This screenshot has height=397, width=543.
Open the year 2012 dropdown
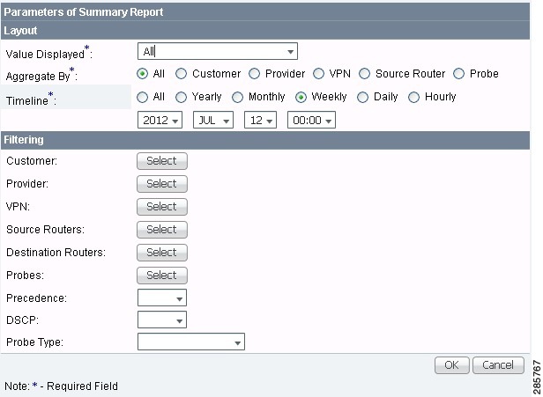pyautogui.click(x=160, y=120)
